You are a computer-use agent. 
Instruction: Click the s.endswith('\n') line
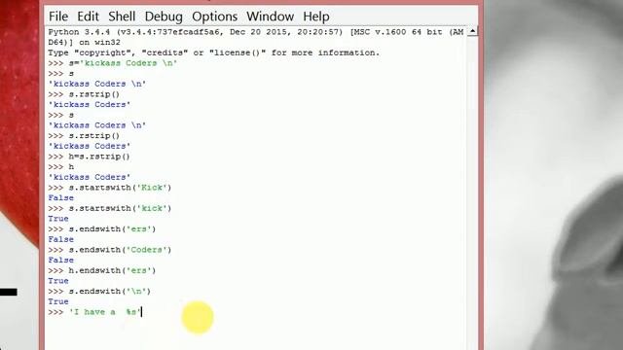pos(99,291)
